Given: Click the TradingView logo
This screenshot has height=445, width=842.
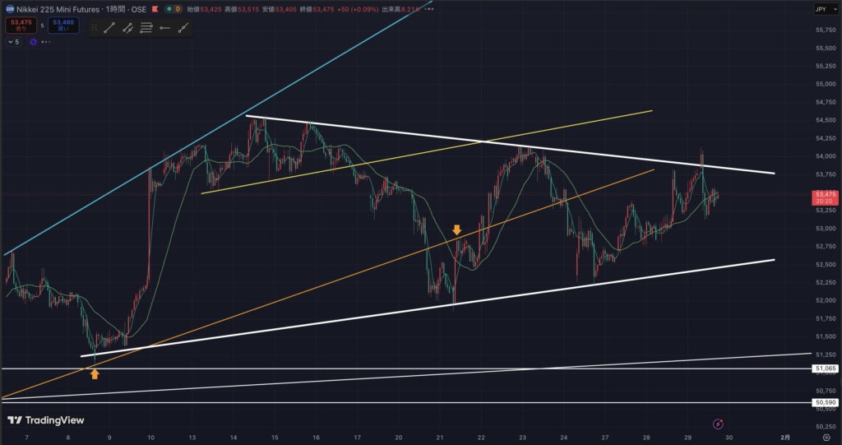Looking at the screenshot, I should click(x=42, y=420).
